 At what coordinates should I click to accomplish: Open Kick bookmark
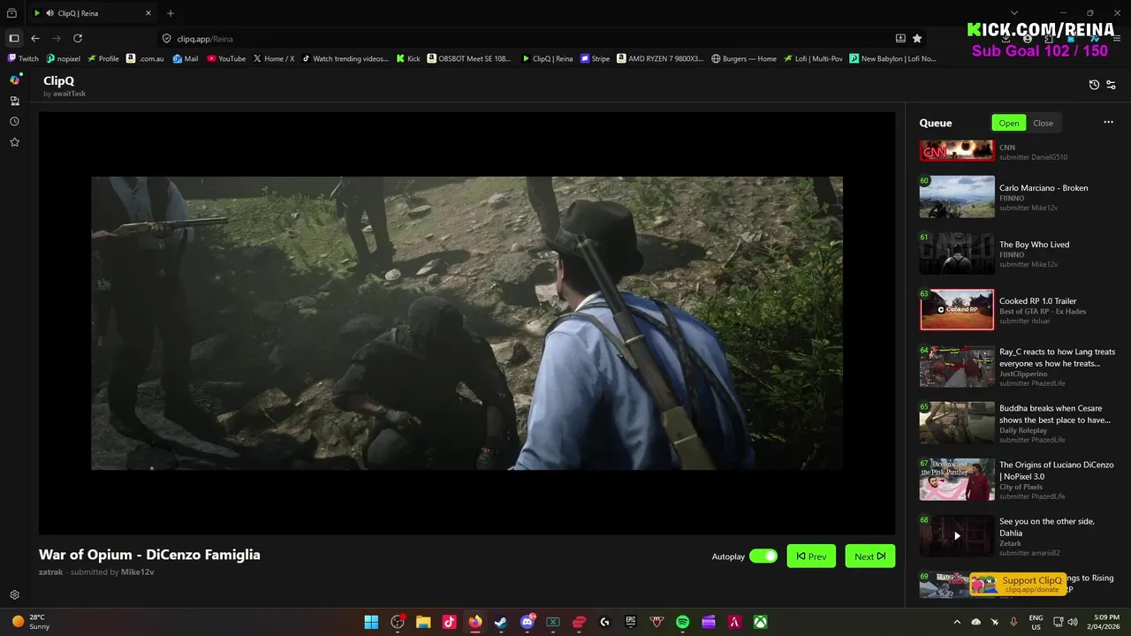coord(407,59)
